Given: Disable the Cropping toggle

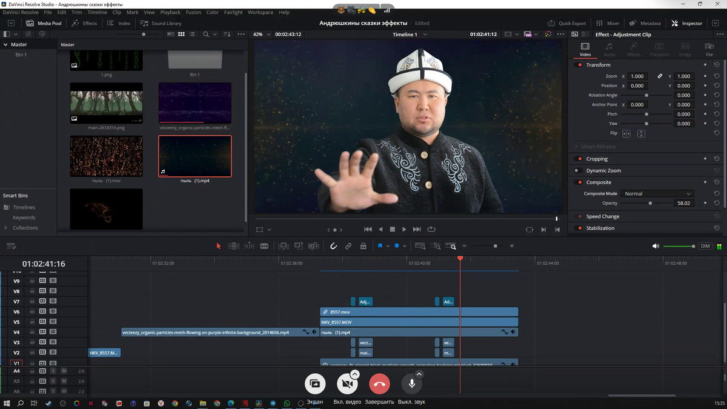Looking at the screenshot, I should point(579,159).
